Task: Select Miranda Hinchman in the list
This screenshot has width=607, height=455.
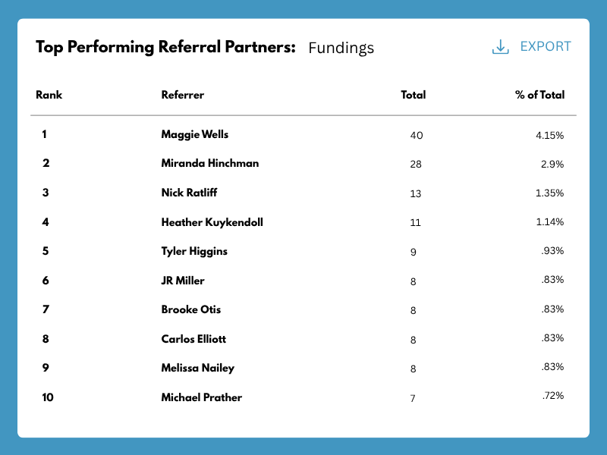Action: 210,163
